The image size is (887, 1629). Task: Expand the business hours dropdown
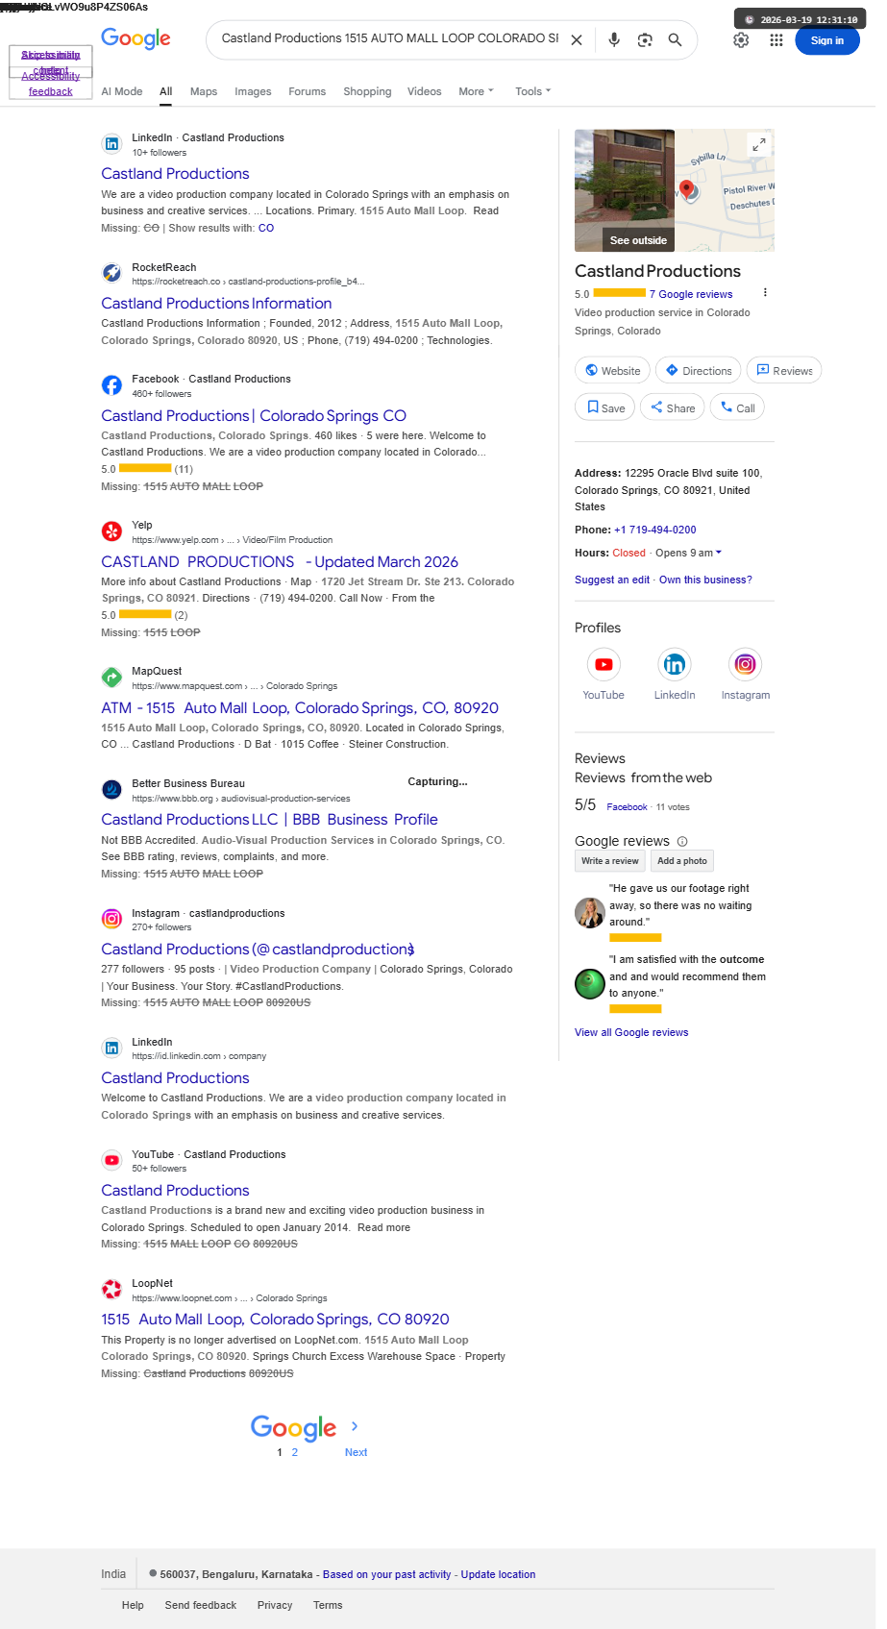click(718, 553)
